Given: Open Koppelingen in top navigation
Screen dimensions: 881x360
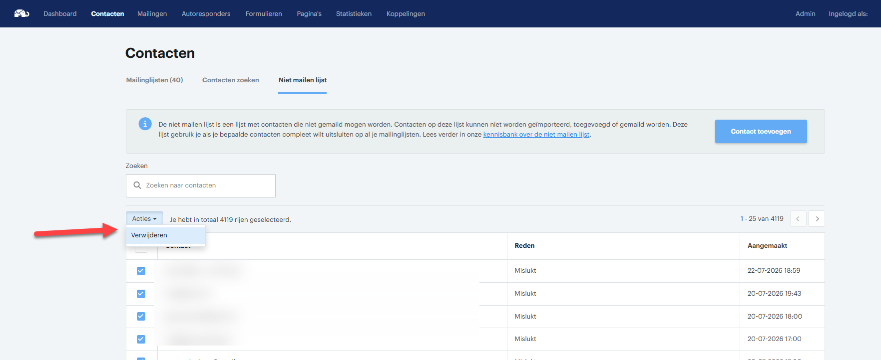Looking at the screenshot, I should pos(406,13).
